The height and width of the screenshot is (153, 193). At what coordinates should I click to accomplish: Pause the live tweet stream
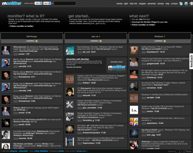[x=188, y=151]
